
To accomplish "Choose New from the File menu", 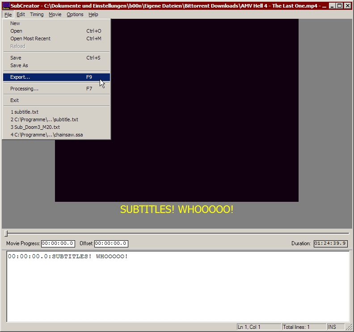I will point(56,23).
